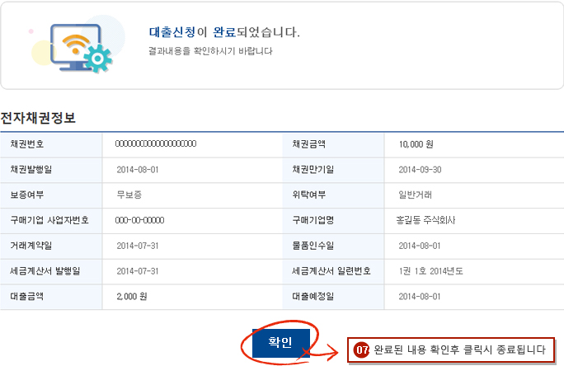The width and height of the screenshot is (564, 366).
Task: Click the 채권발행일 label
Action: point(31,169)
